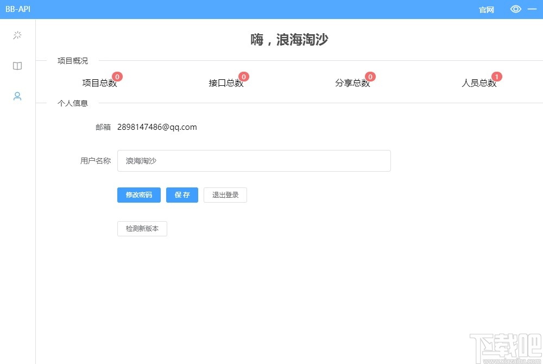Click the email 2898147486@qq.com

[157, 127]
